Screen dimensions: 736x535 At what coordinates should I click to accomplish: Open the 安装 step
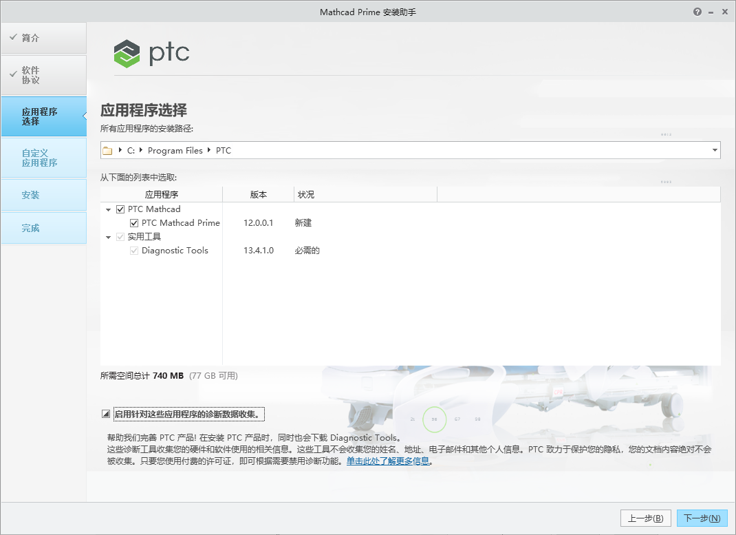point(43,195)
